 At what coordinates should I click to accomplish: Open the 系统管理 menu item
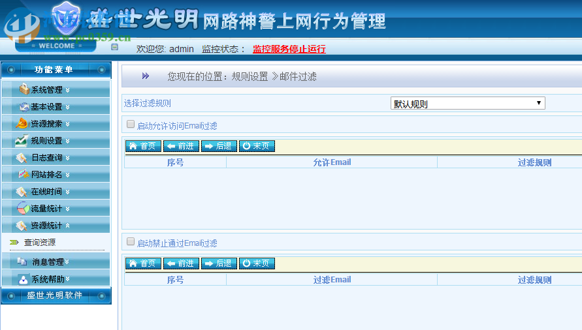tap(56, 89)
